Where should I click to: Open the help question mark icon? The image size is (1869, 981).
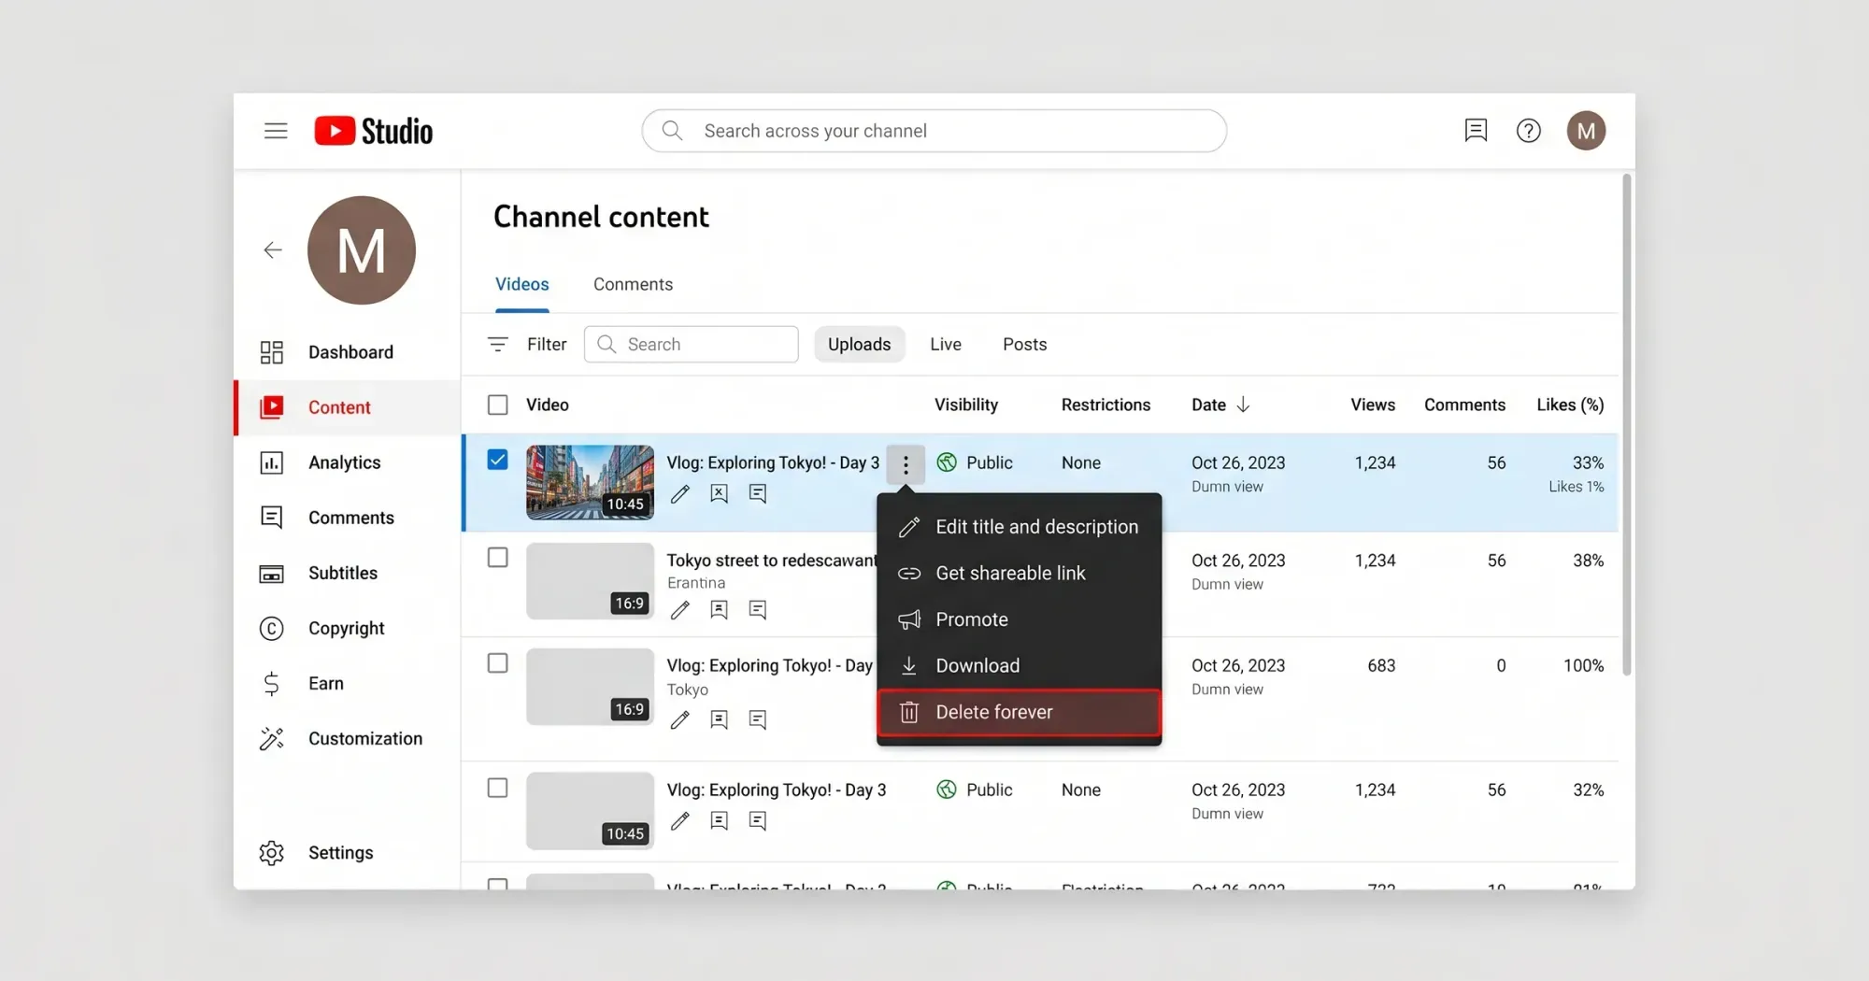pyautogui.click(x=1528, y=131)
